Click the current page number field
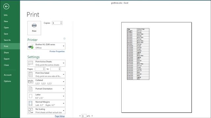The image size is (211, 118). [84, 116]
